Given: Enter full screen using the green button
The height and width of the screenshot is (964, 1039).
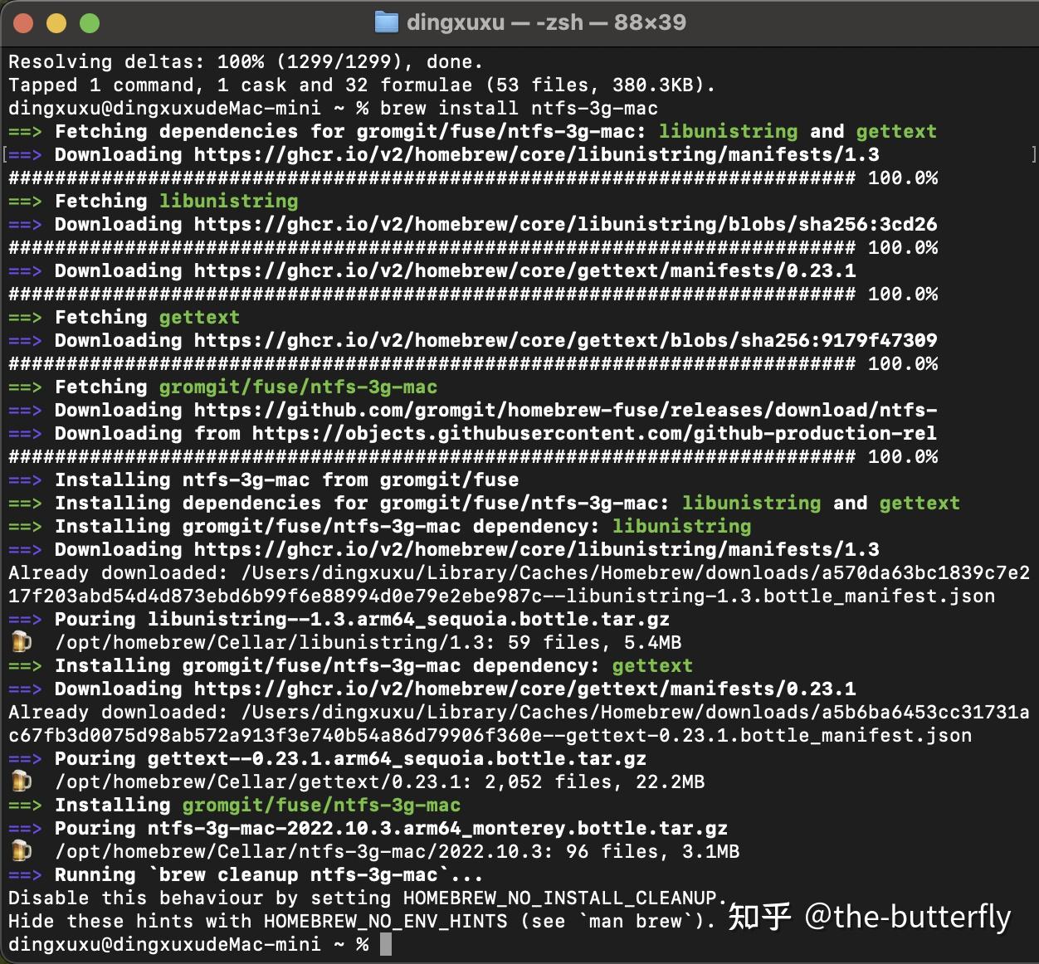Looking at the screenshot, I should pyautogui.click(x=88, y=22).
